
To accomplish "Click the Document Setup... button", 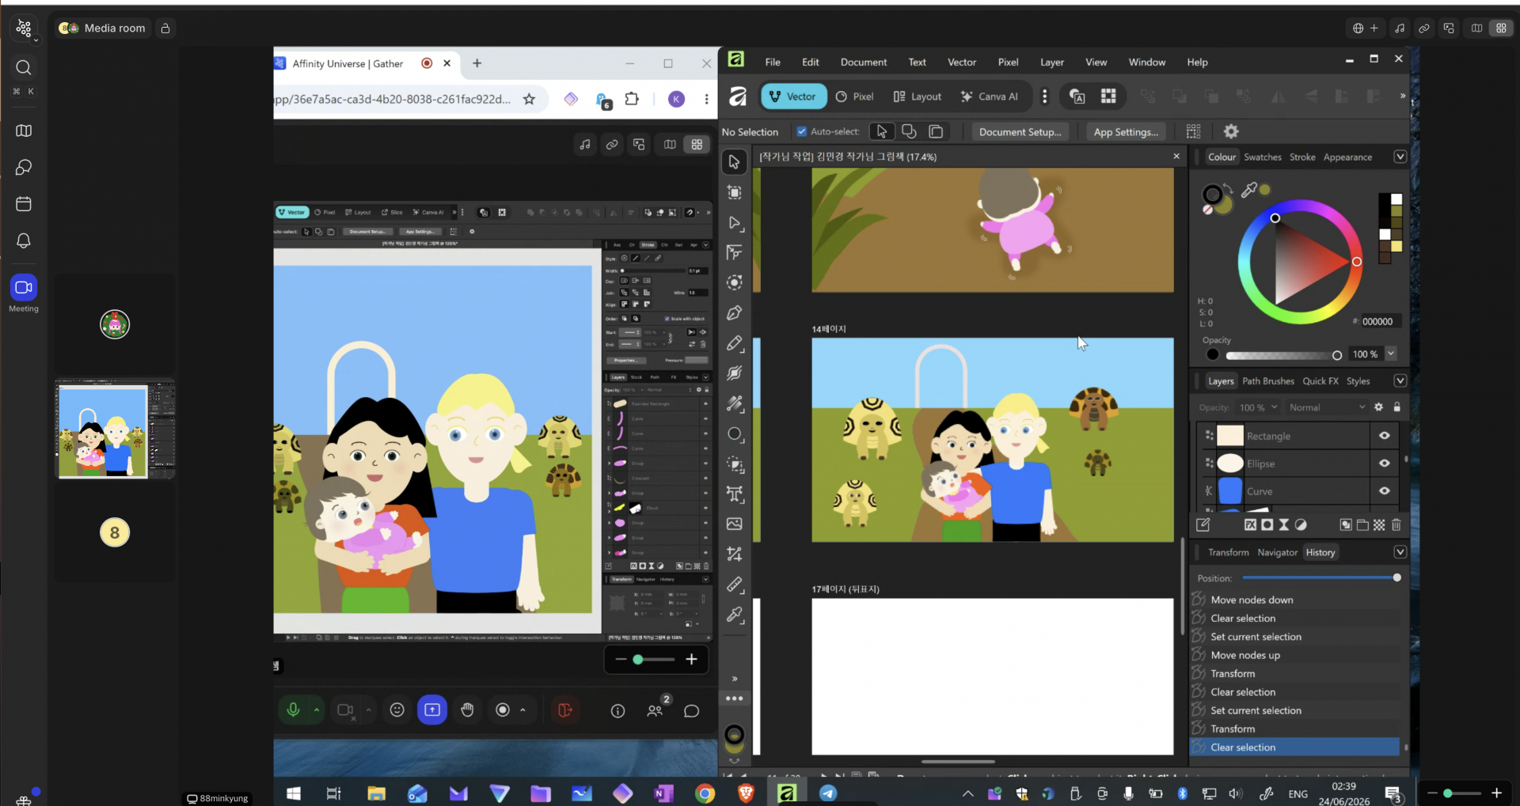I will 1020,132.
